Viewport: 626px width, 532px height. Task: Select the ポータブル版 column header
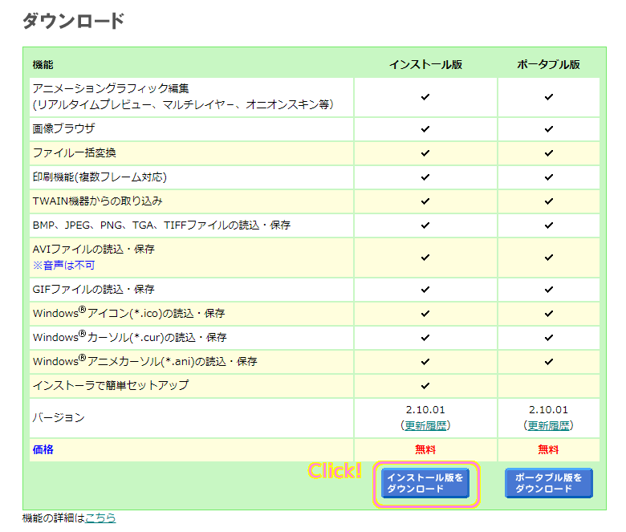(x=548, y=64)
